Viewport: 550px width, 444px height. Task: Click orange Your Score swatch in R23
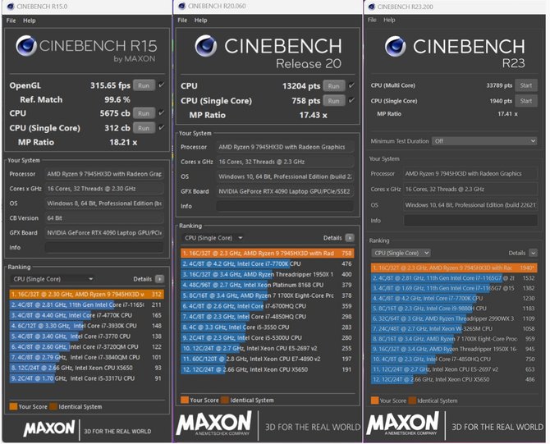click(374, 401)
